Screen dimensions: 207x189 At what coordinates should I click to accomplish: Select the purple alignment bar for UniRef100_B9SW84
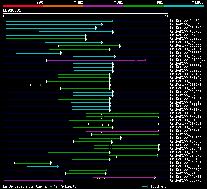point(123,131)
